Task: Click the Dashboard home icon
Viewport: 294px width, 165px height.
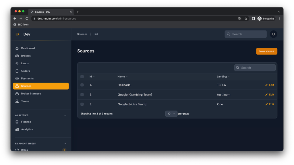Action: coord(17,48)
